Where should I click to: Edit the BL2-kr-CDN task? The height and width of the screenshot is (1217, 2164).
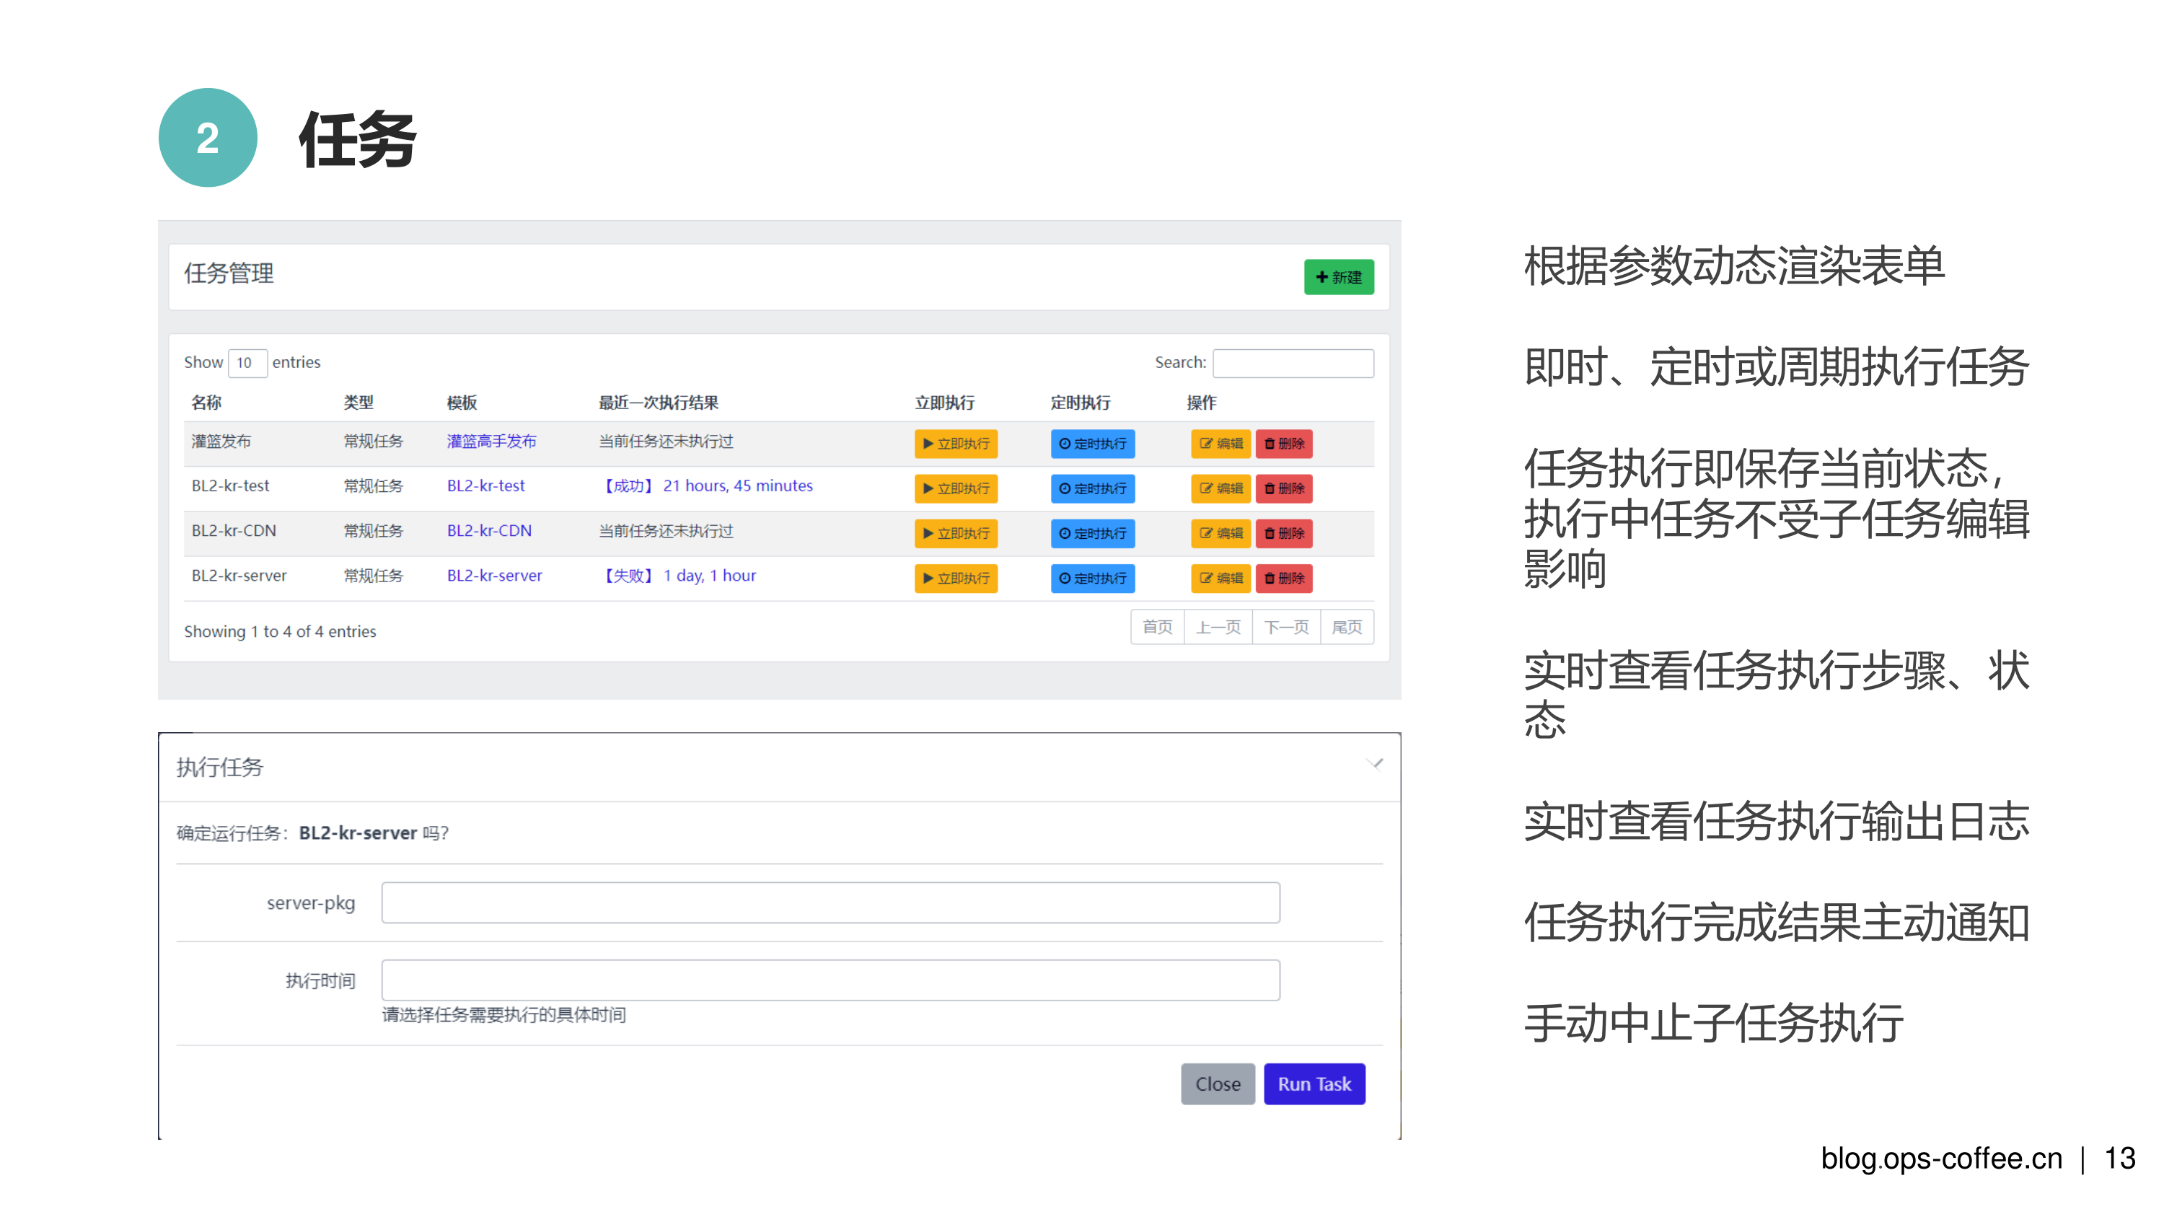click(x=1220, y=533)
